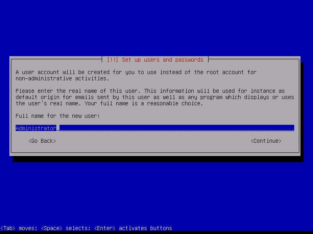This screenshot has width=313, height=234.
Task: Click the [!!] priority marker in the title
Action: point(113,60)
